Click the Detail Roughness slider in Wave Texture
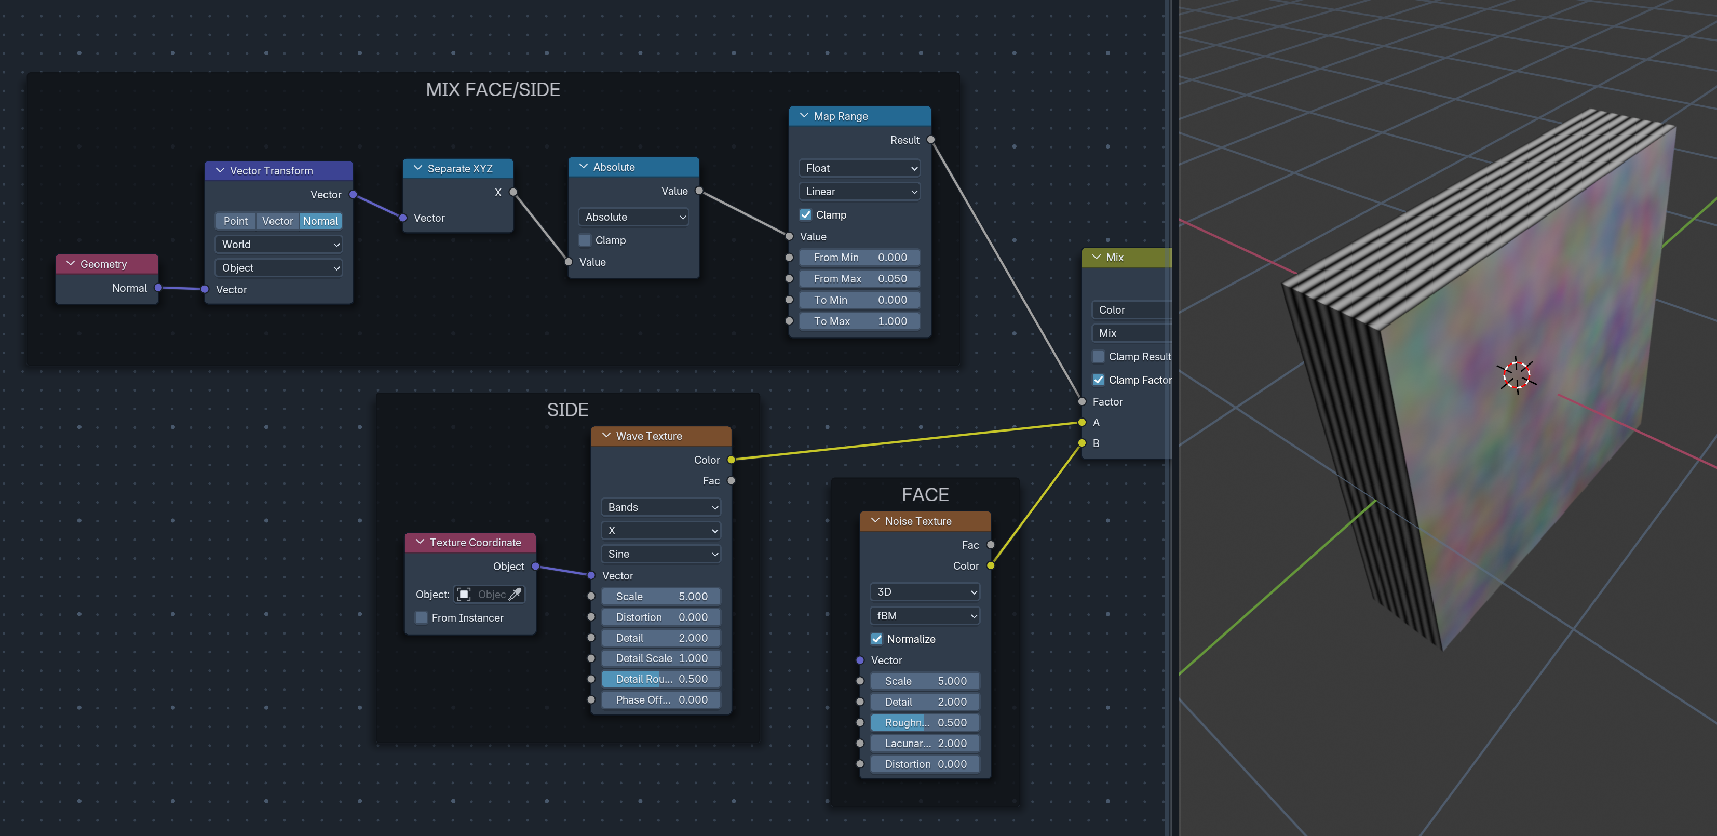This screenshot has height=836, width=1717. point(660,679)
